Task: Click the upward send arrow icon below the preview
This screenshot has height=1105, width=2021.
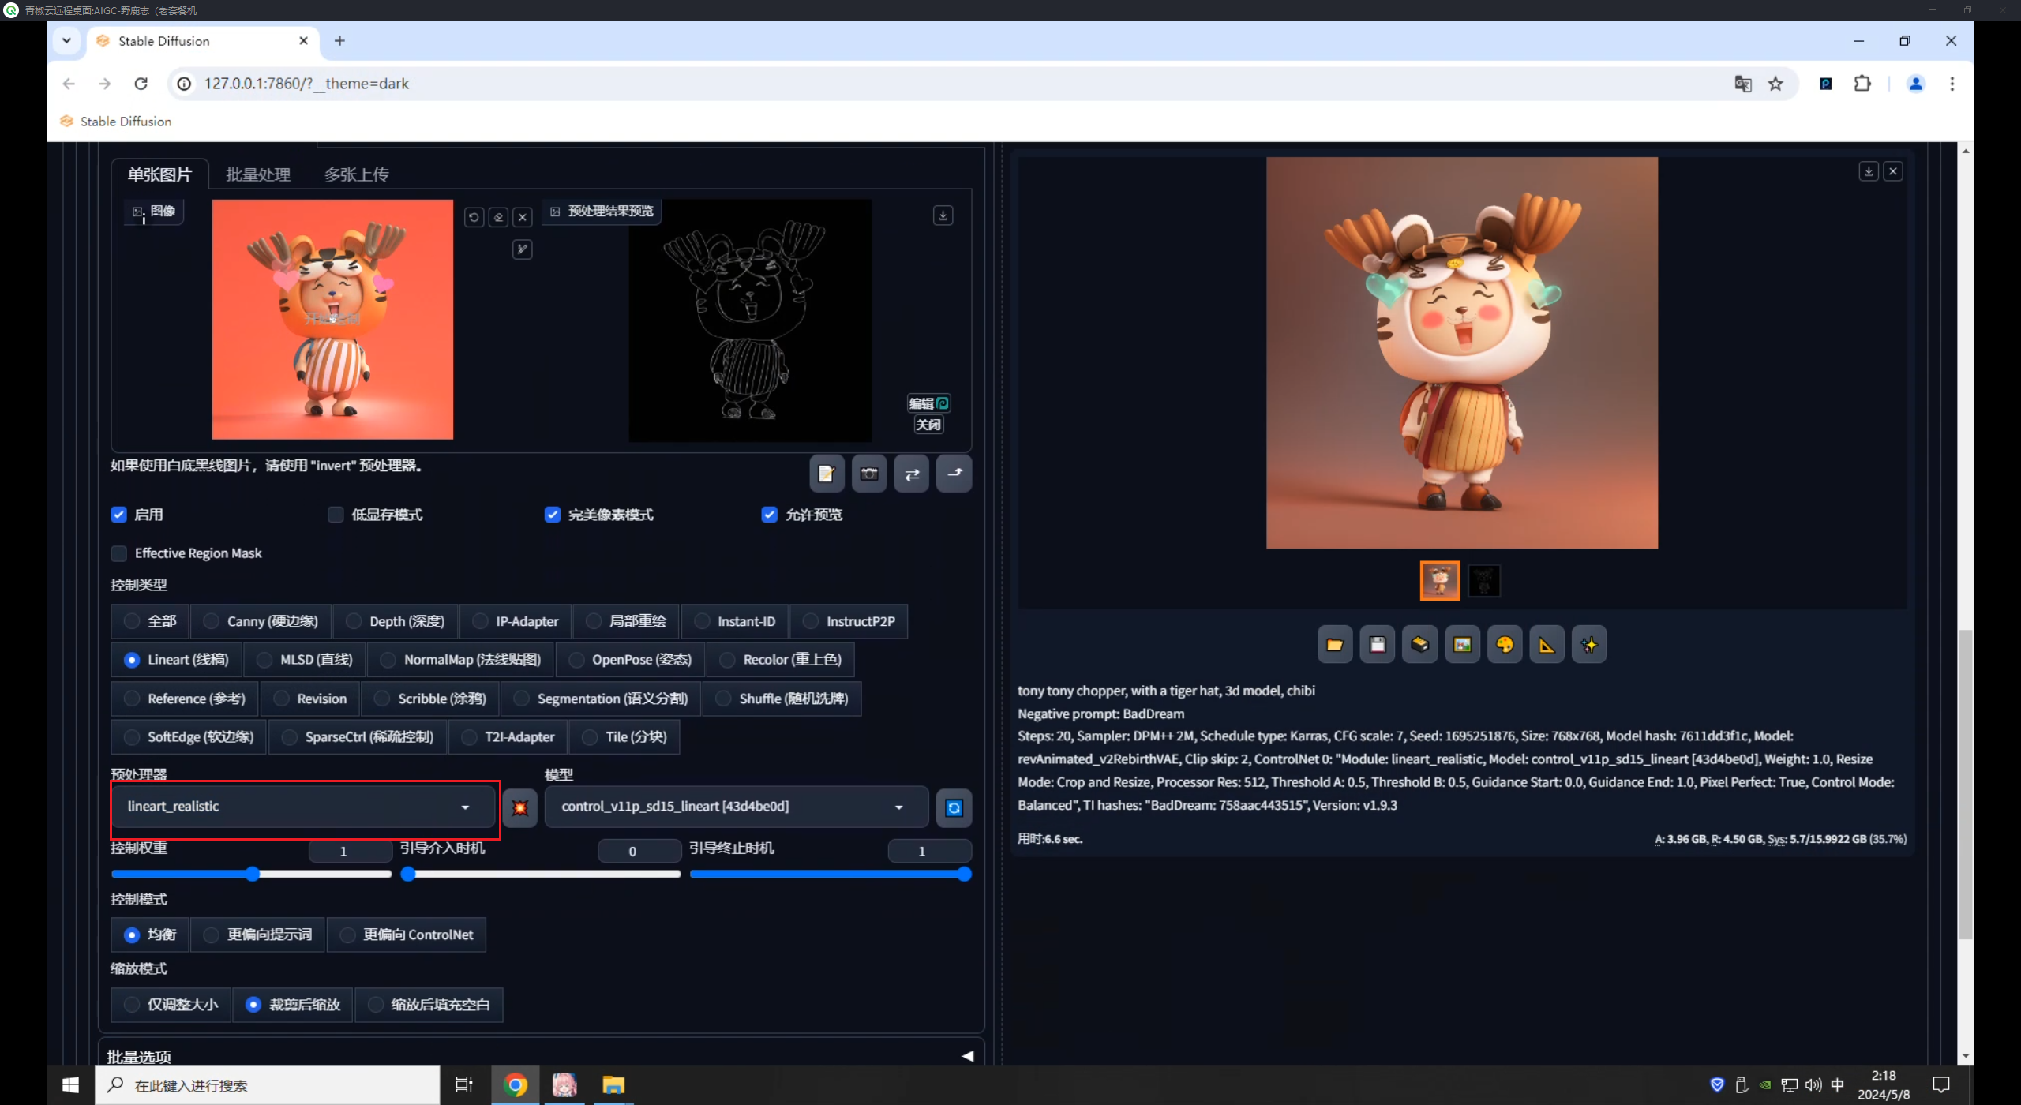Action: click(954, 474)
